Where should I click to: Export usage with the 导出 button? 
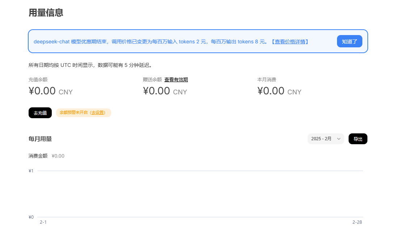(358, 139)
